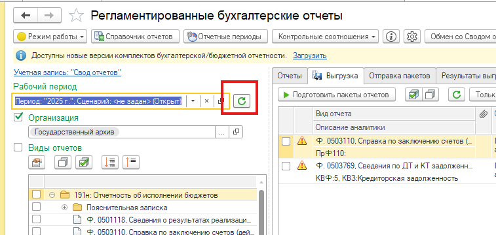The image size is (496, 235).
Task: Open the organization item with the square icon
Action: pyautogui.click(x=236, y=132)
